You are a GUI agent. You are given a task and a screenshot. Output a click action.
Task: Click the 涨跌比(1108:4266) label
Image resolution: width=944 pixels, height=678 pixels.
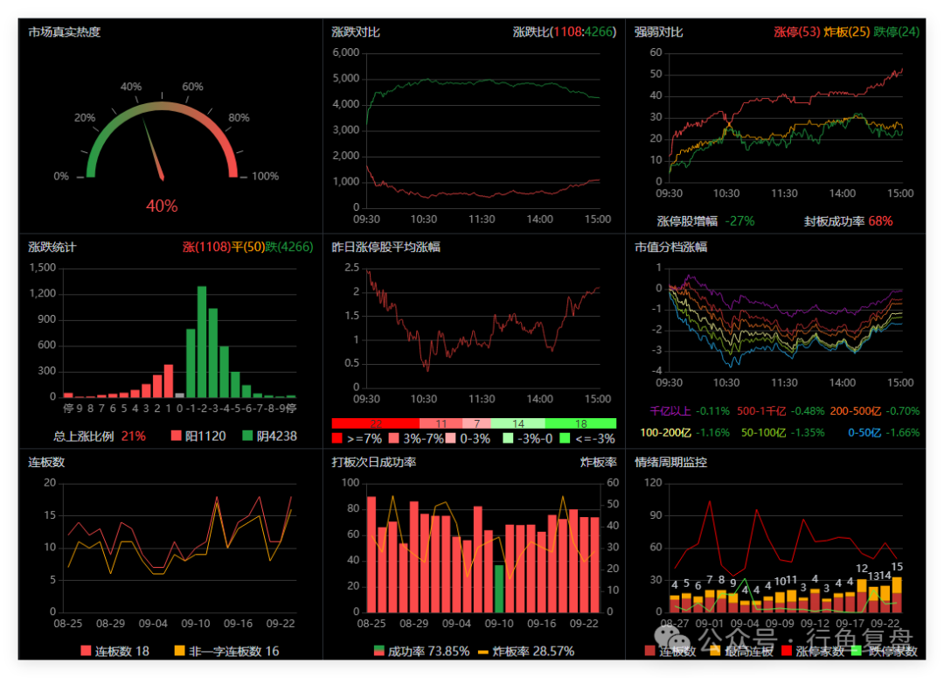(x=565, y=32)
